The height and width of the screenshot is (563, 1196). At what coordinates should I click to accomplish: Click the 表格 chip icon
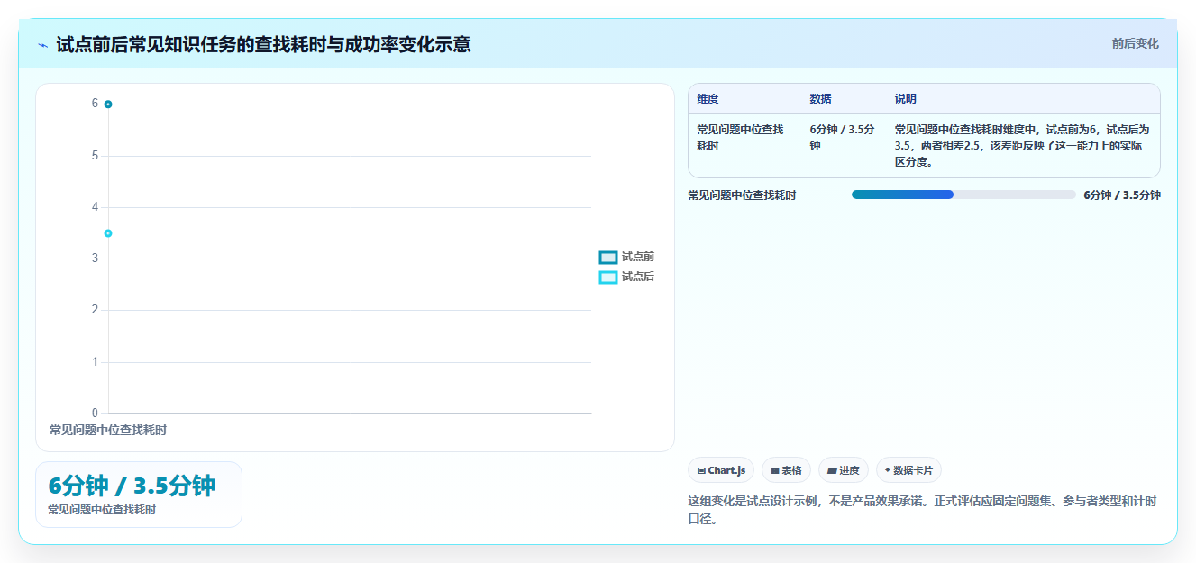(x=775, y=470)
